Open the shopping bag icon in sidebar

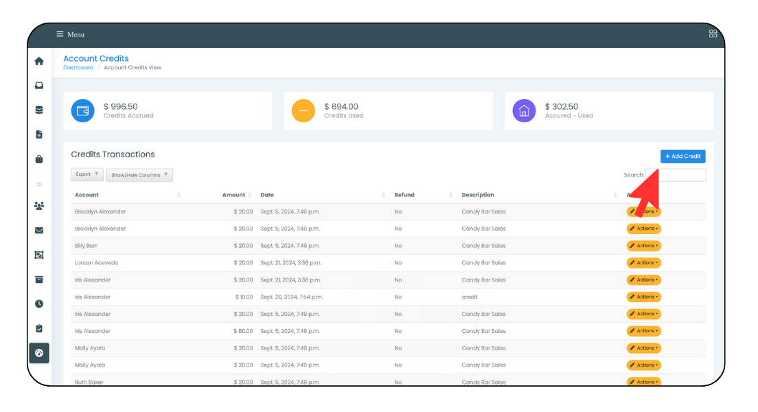point(39,159)
